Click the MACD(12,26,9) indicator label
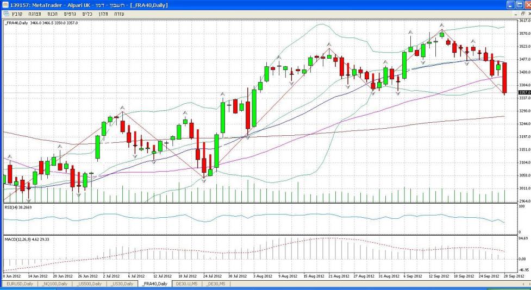 click(26, 239)
